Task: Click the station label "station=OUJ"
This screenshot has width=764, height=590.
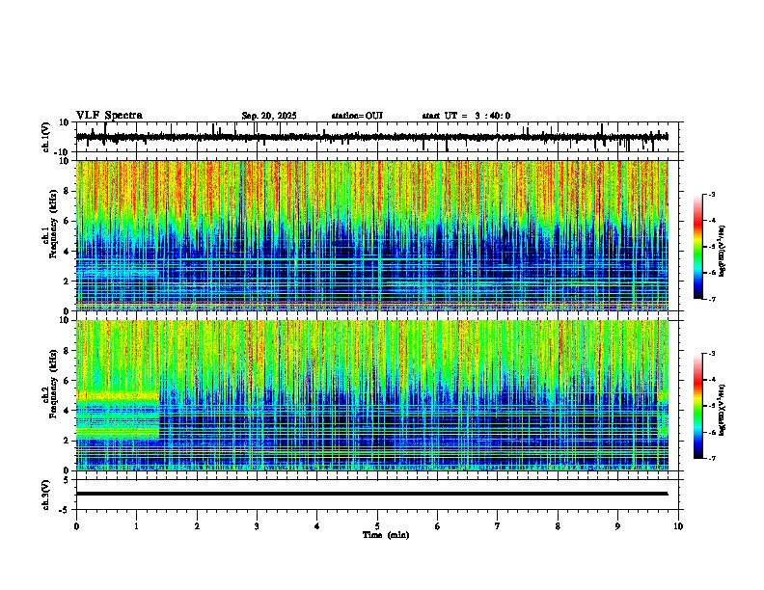Action: [357, 116]
